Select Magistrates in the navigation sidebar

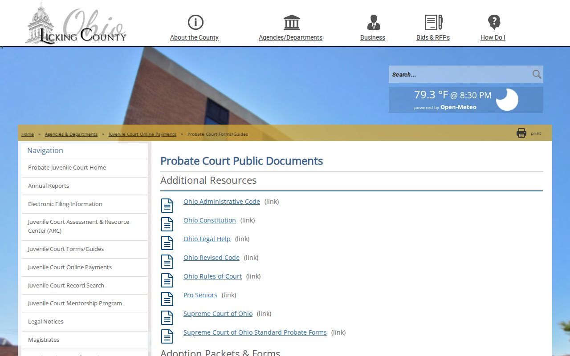tap(85, 340)
